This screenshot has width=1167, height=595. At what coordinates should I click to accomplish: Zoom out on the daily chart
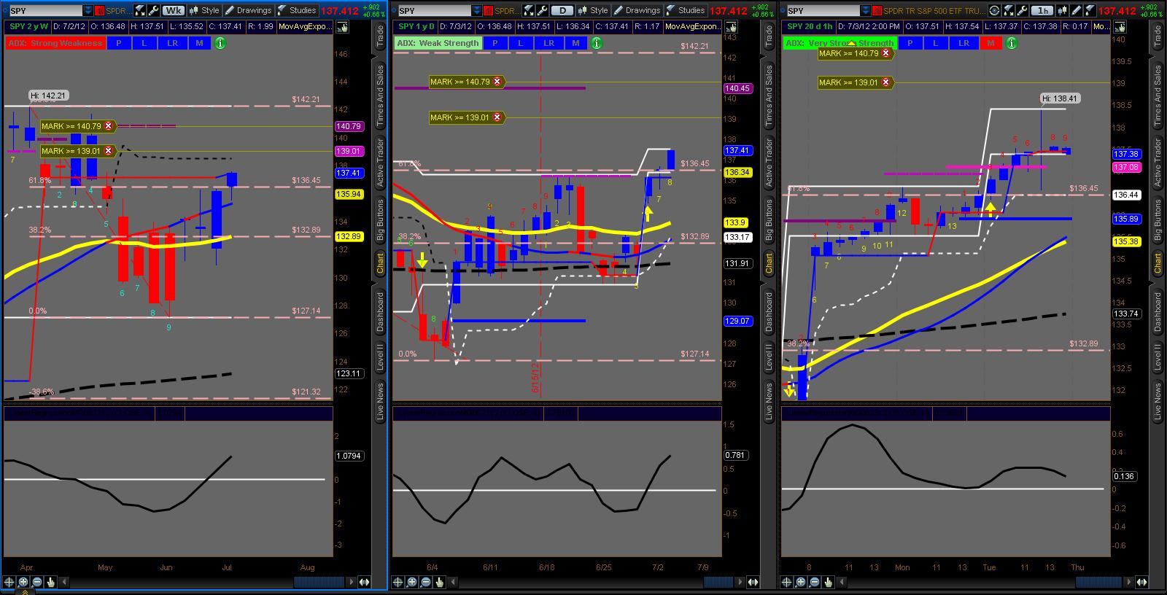426,582
